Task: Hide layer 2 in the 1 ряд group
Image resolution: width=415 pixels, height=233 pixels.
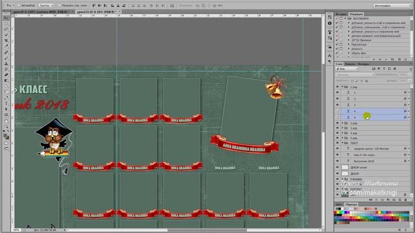Action: point(337,99)
